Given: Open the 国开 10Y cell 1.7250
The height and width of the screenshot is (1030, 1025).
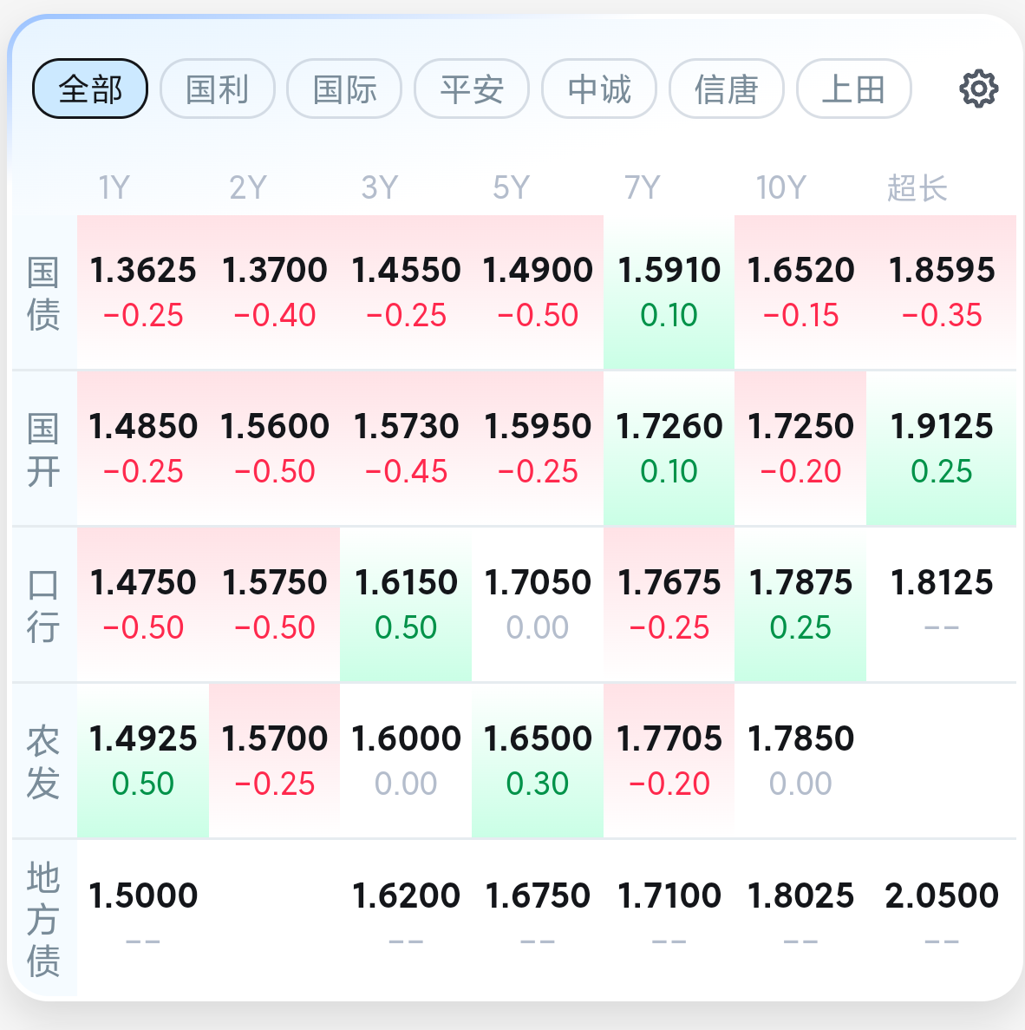Looking at the screenshot, I should tap(800, 448).
